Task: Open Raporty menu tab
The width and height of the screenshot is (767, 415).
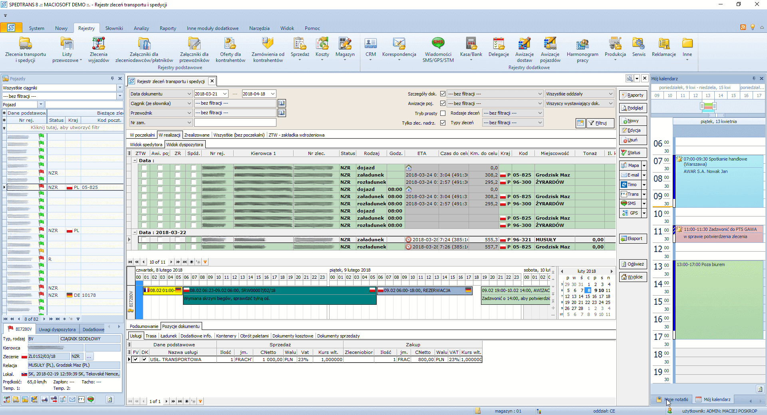Action: (x=168, y=28)
